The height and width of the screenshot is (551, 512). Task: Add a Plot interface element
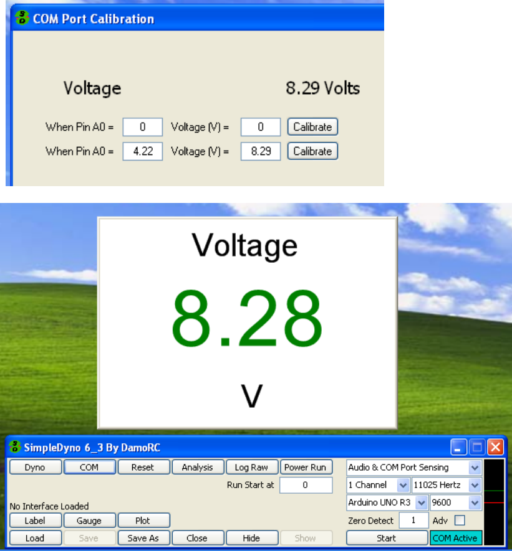(x=143, y=520)
